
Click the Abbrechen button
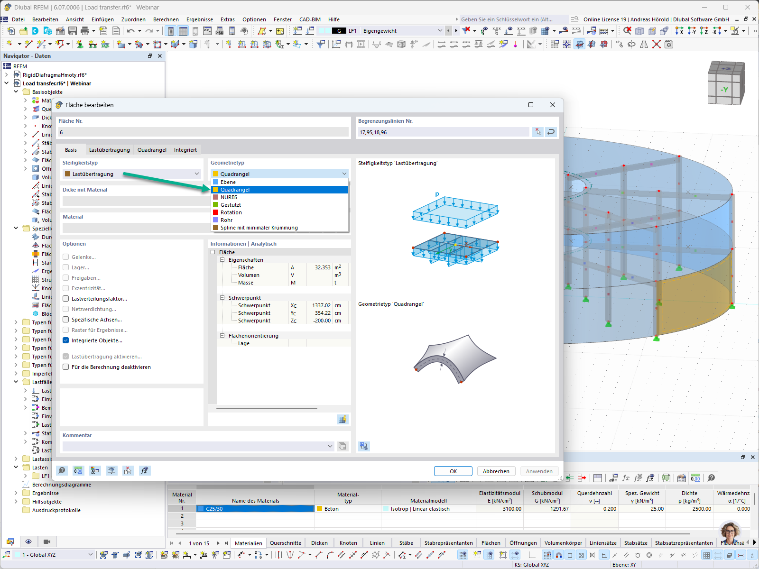[x=496, y=471]
